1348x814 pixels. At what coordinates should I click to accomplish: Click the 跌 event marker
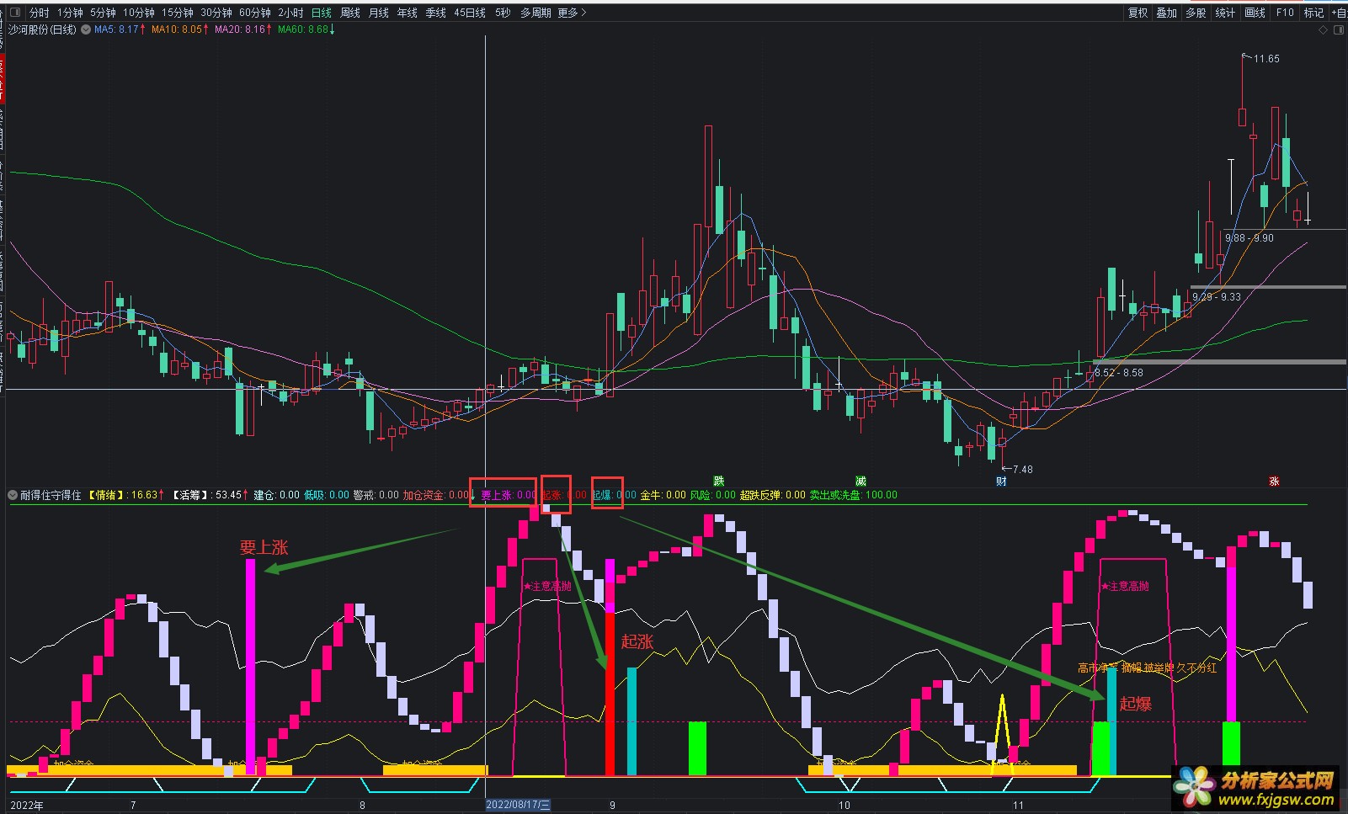pyautogui.click(x=719, y=481)
